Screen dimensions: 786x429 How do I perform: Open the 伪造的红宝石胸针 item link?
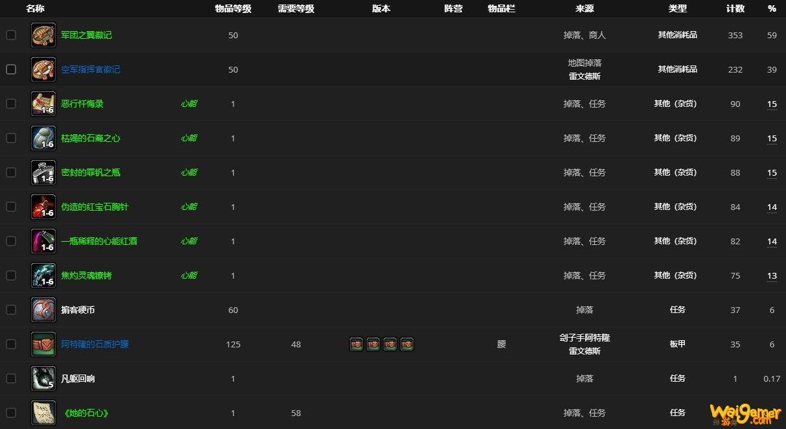95,207
